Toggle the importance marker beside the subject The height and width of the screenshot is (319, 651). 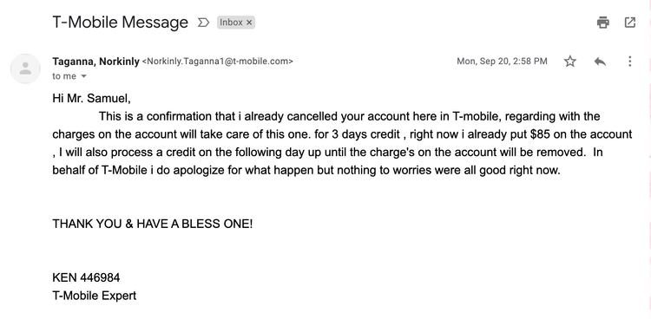click(x=203, y=23)
